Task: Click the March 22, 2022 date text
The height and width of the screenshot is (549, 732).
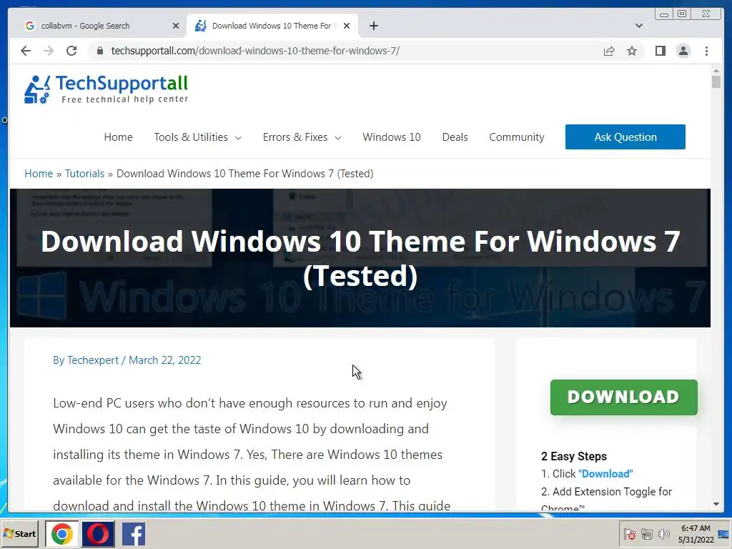Action: pos(165,360)
